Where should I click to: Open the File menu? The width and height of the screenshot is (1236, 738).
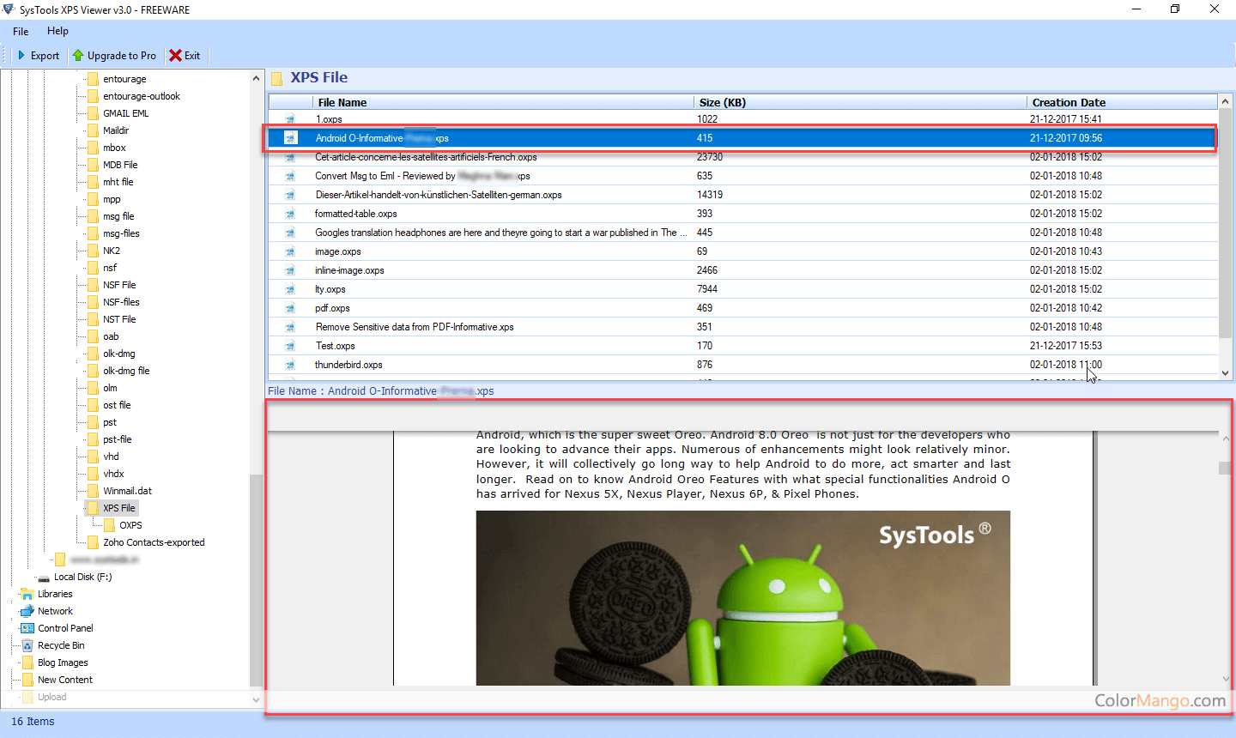point(20,31)
